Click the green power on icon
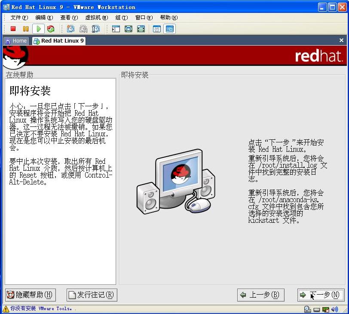Viewport: 349px width, 314px height. coord(37,28)
